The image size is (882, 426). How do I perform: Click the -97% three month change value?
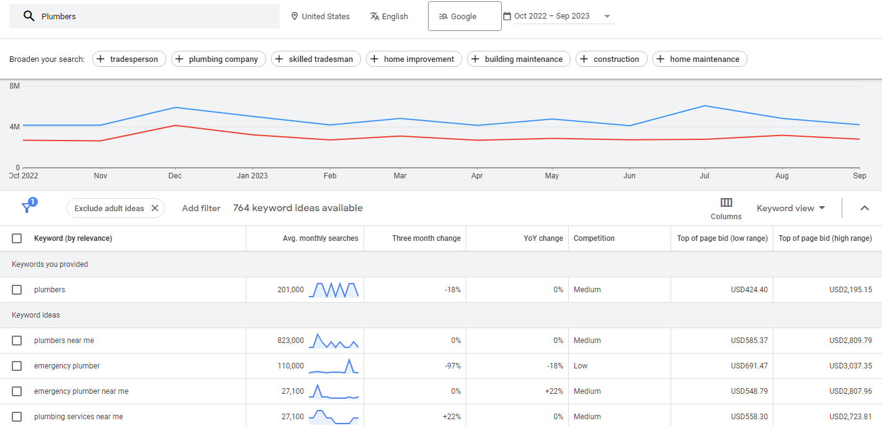pyautogui.click(x=453, y=366)
